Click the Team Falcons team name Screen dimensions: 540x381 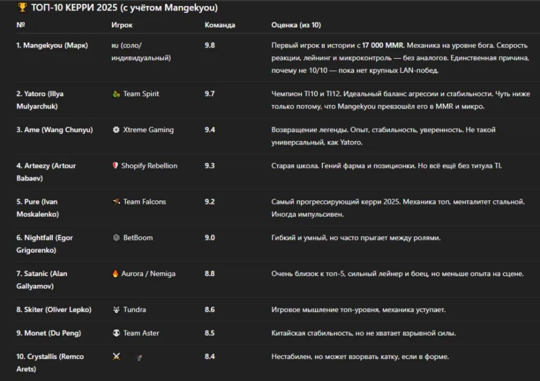click(145, 202)
